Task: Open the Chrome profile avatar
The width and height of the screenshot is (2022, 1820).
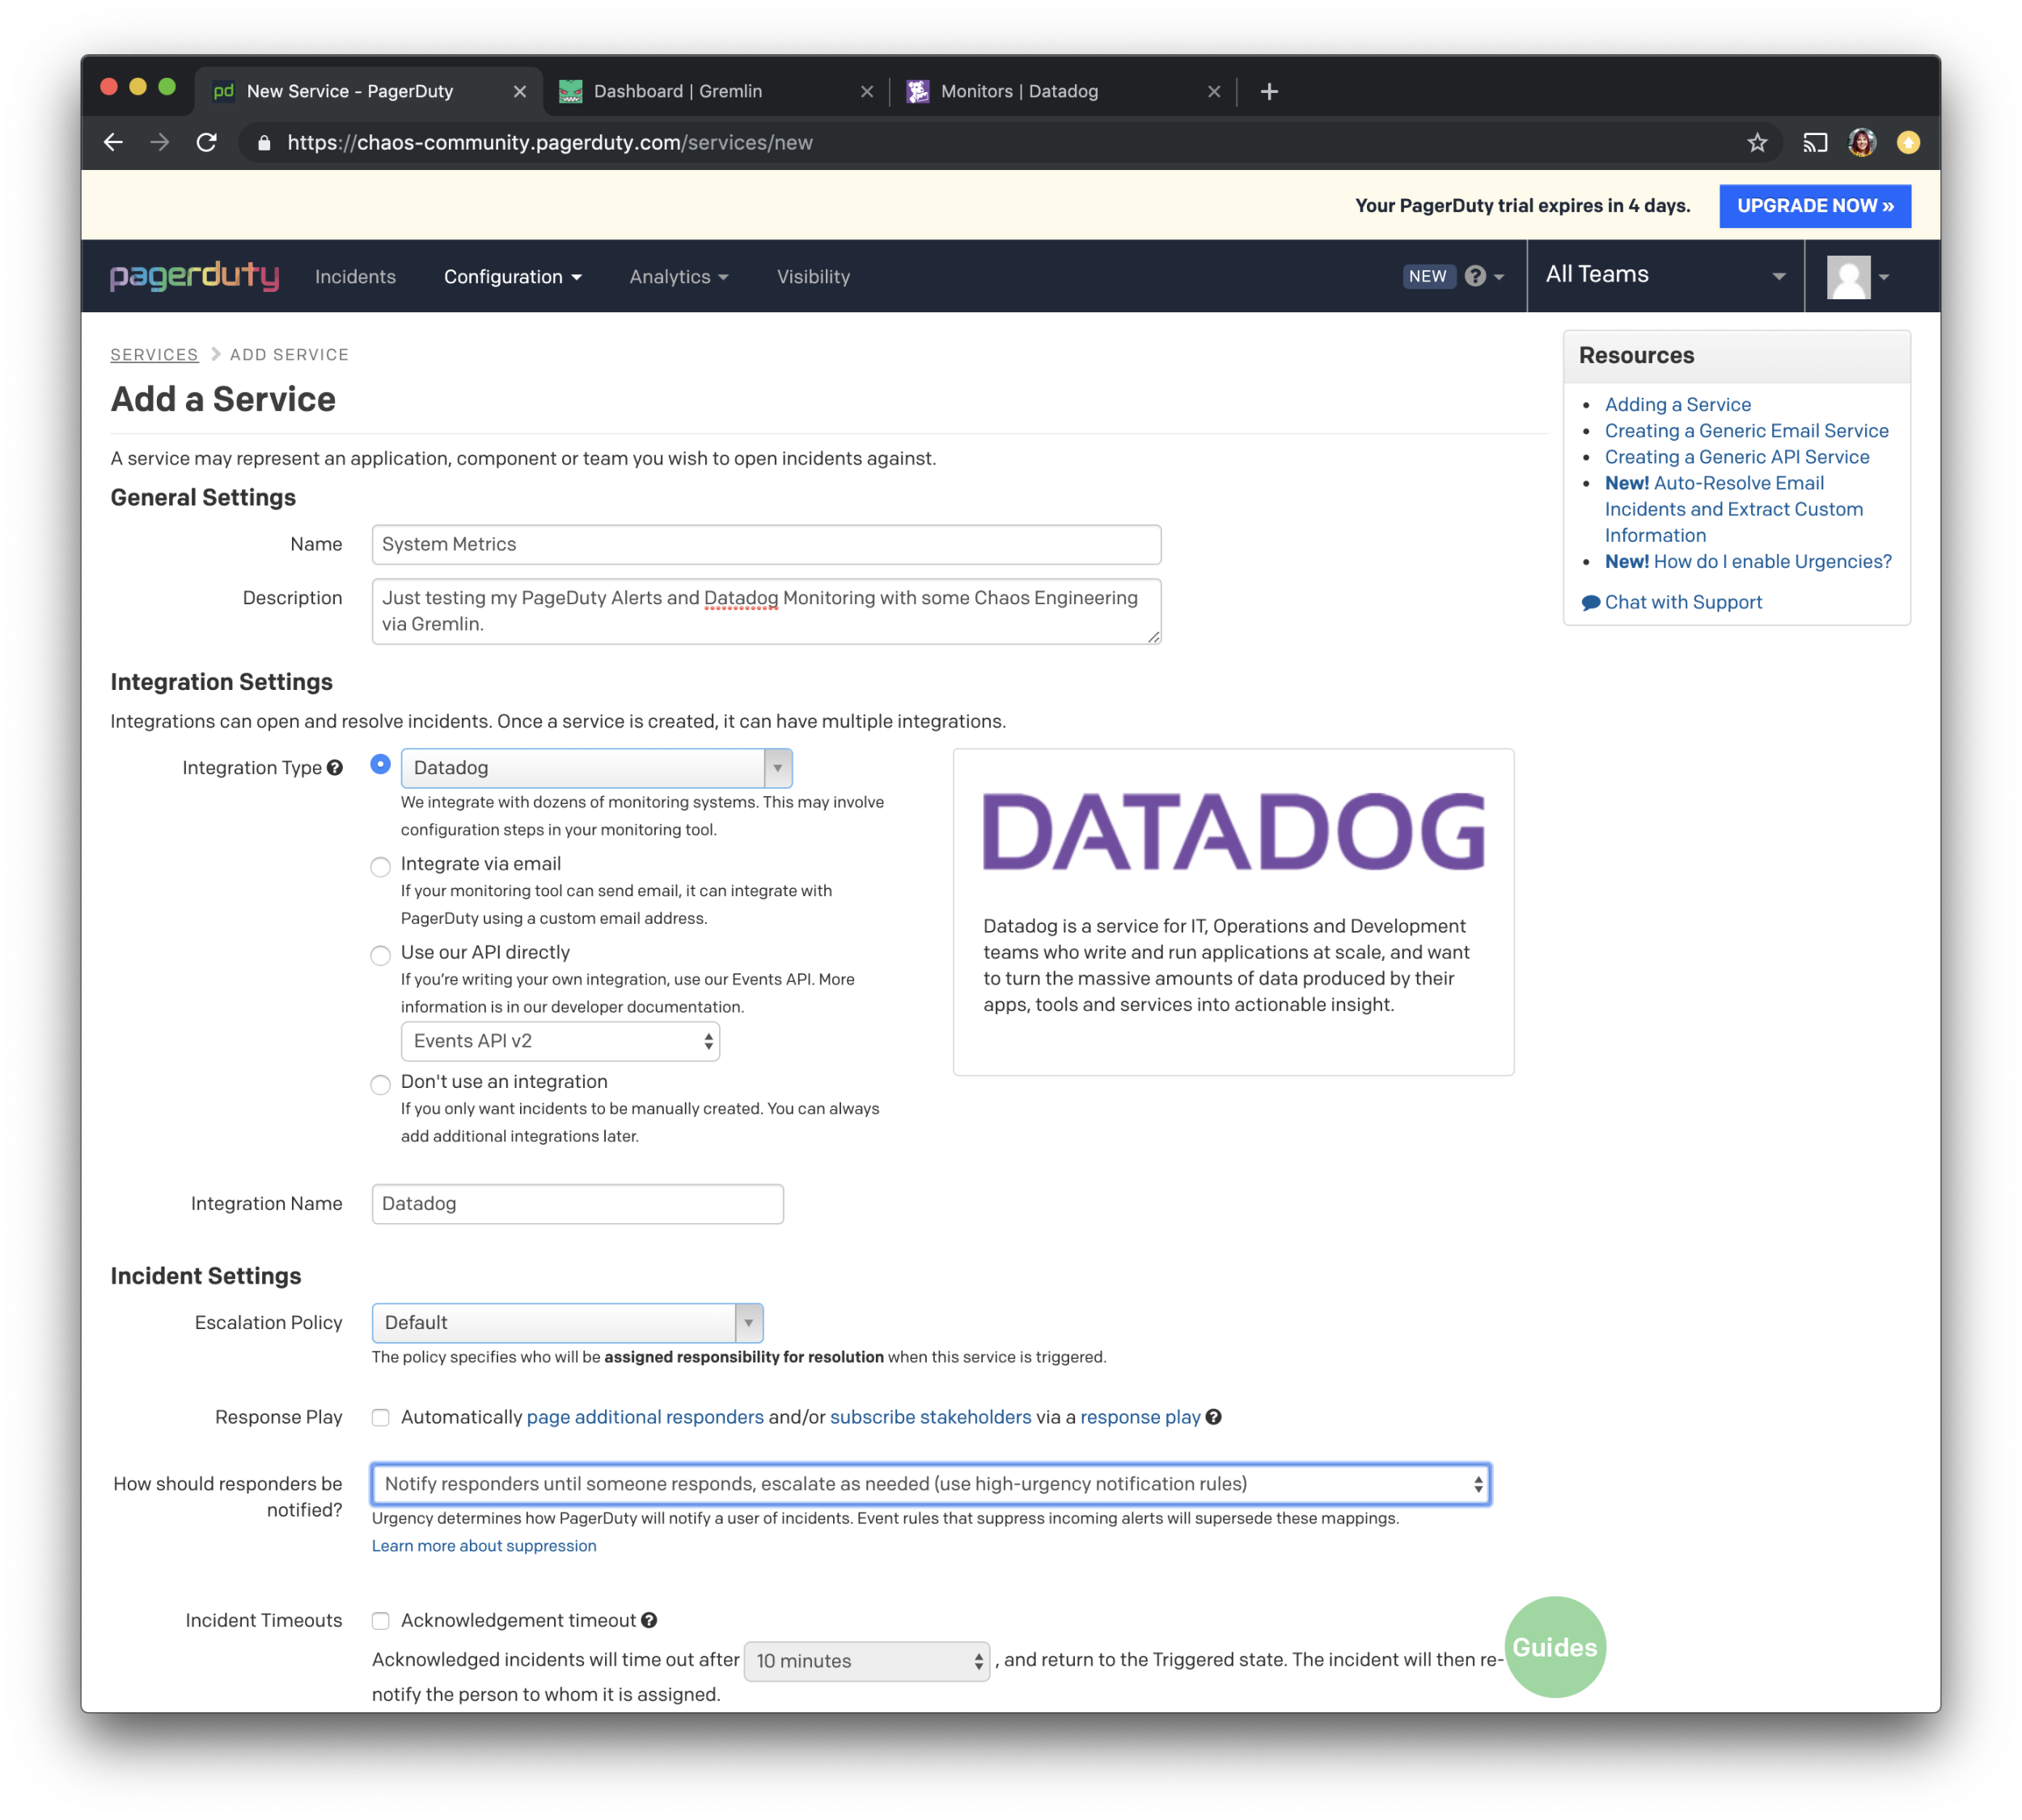Action: [1861, 143]
